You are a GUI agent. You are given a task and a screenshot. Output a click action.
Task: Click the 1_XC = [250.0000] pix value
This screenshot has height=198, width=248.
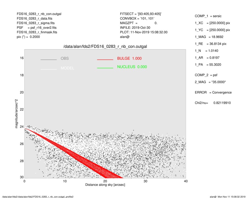[212, 23]
